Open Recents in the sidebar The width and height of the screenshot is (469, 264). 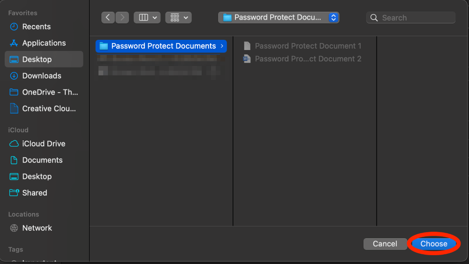click(x=36, y=27)
